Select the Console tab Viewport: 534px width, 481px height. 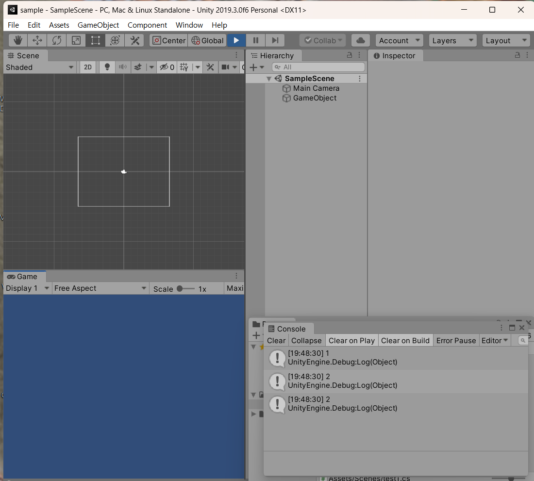click(288, 329)
